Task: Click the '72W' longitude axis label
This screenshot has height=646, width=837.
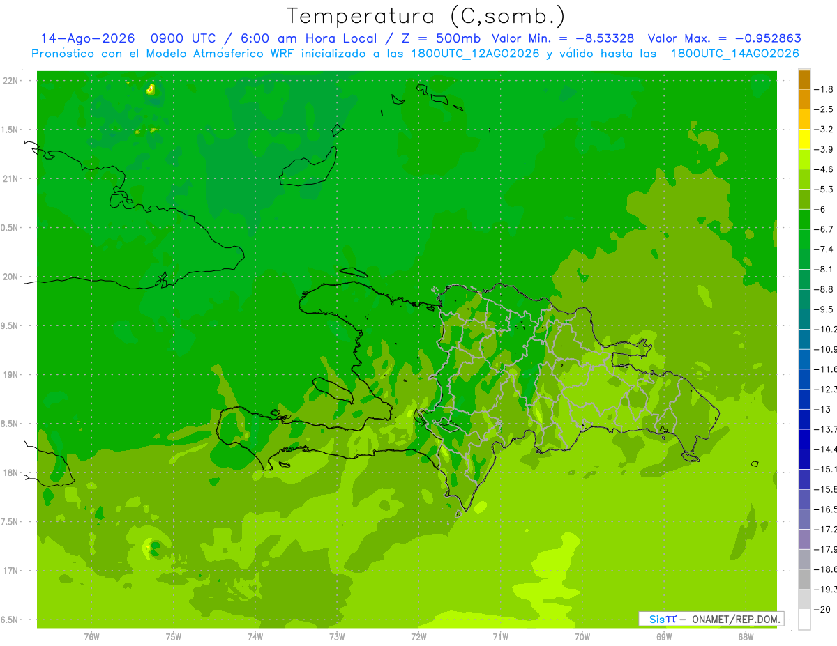Action: pos(418,637)
